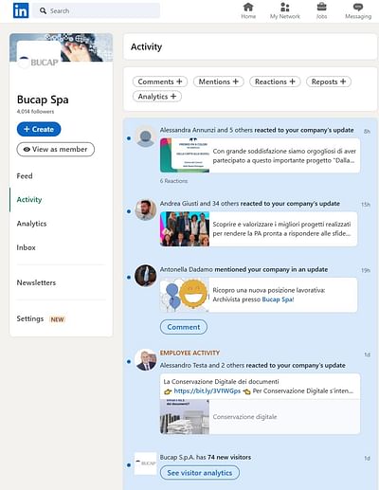Toggle the Reactions filter chip
Viewport: 379px width, 490px height.
point(275,82)
